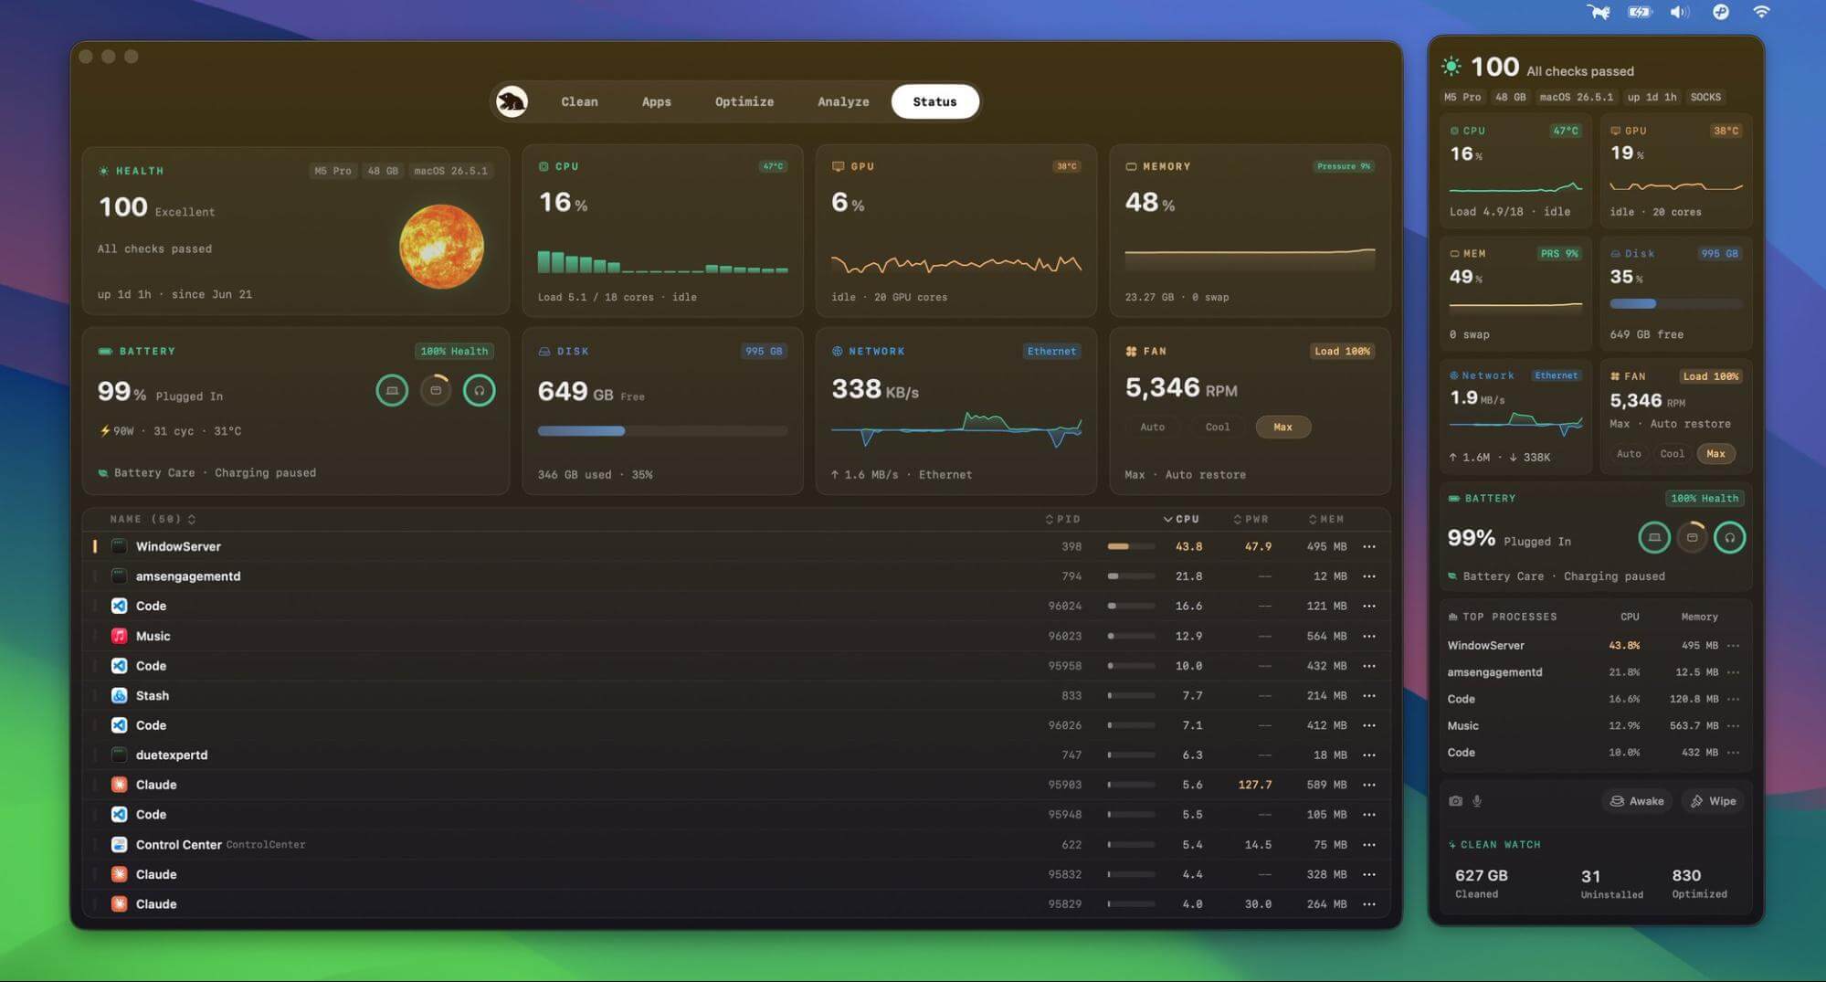
Task: Sort process list by CPU column
Action: click(1181, 519)
